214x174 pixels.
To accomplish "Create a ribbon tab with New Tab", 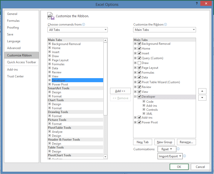I will [x=142, y=142].
